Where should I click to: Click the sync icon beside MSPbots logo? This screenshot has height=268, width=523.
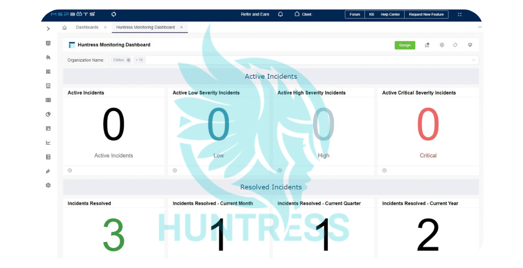coord(114,14)
